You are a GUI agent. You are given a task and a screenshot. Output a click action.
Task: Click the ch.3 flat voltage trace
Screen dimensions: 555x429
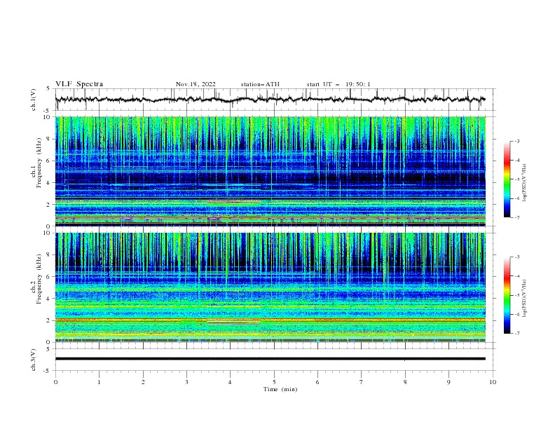(270, 359)
